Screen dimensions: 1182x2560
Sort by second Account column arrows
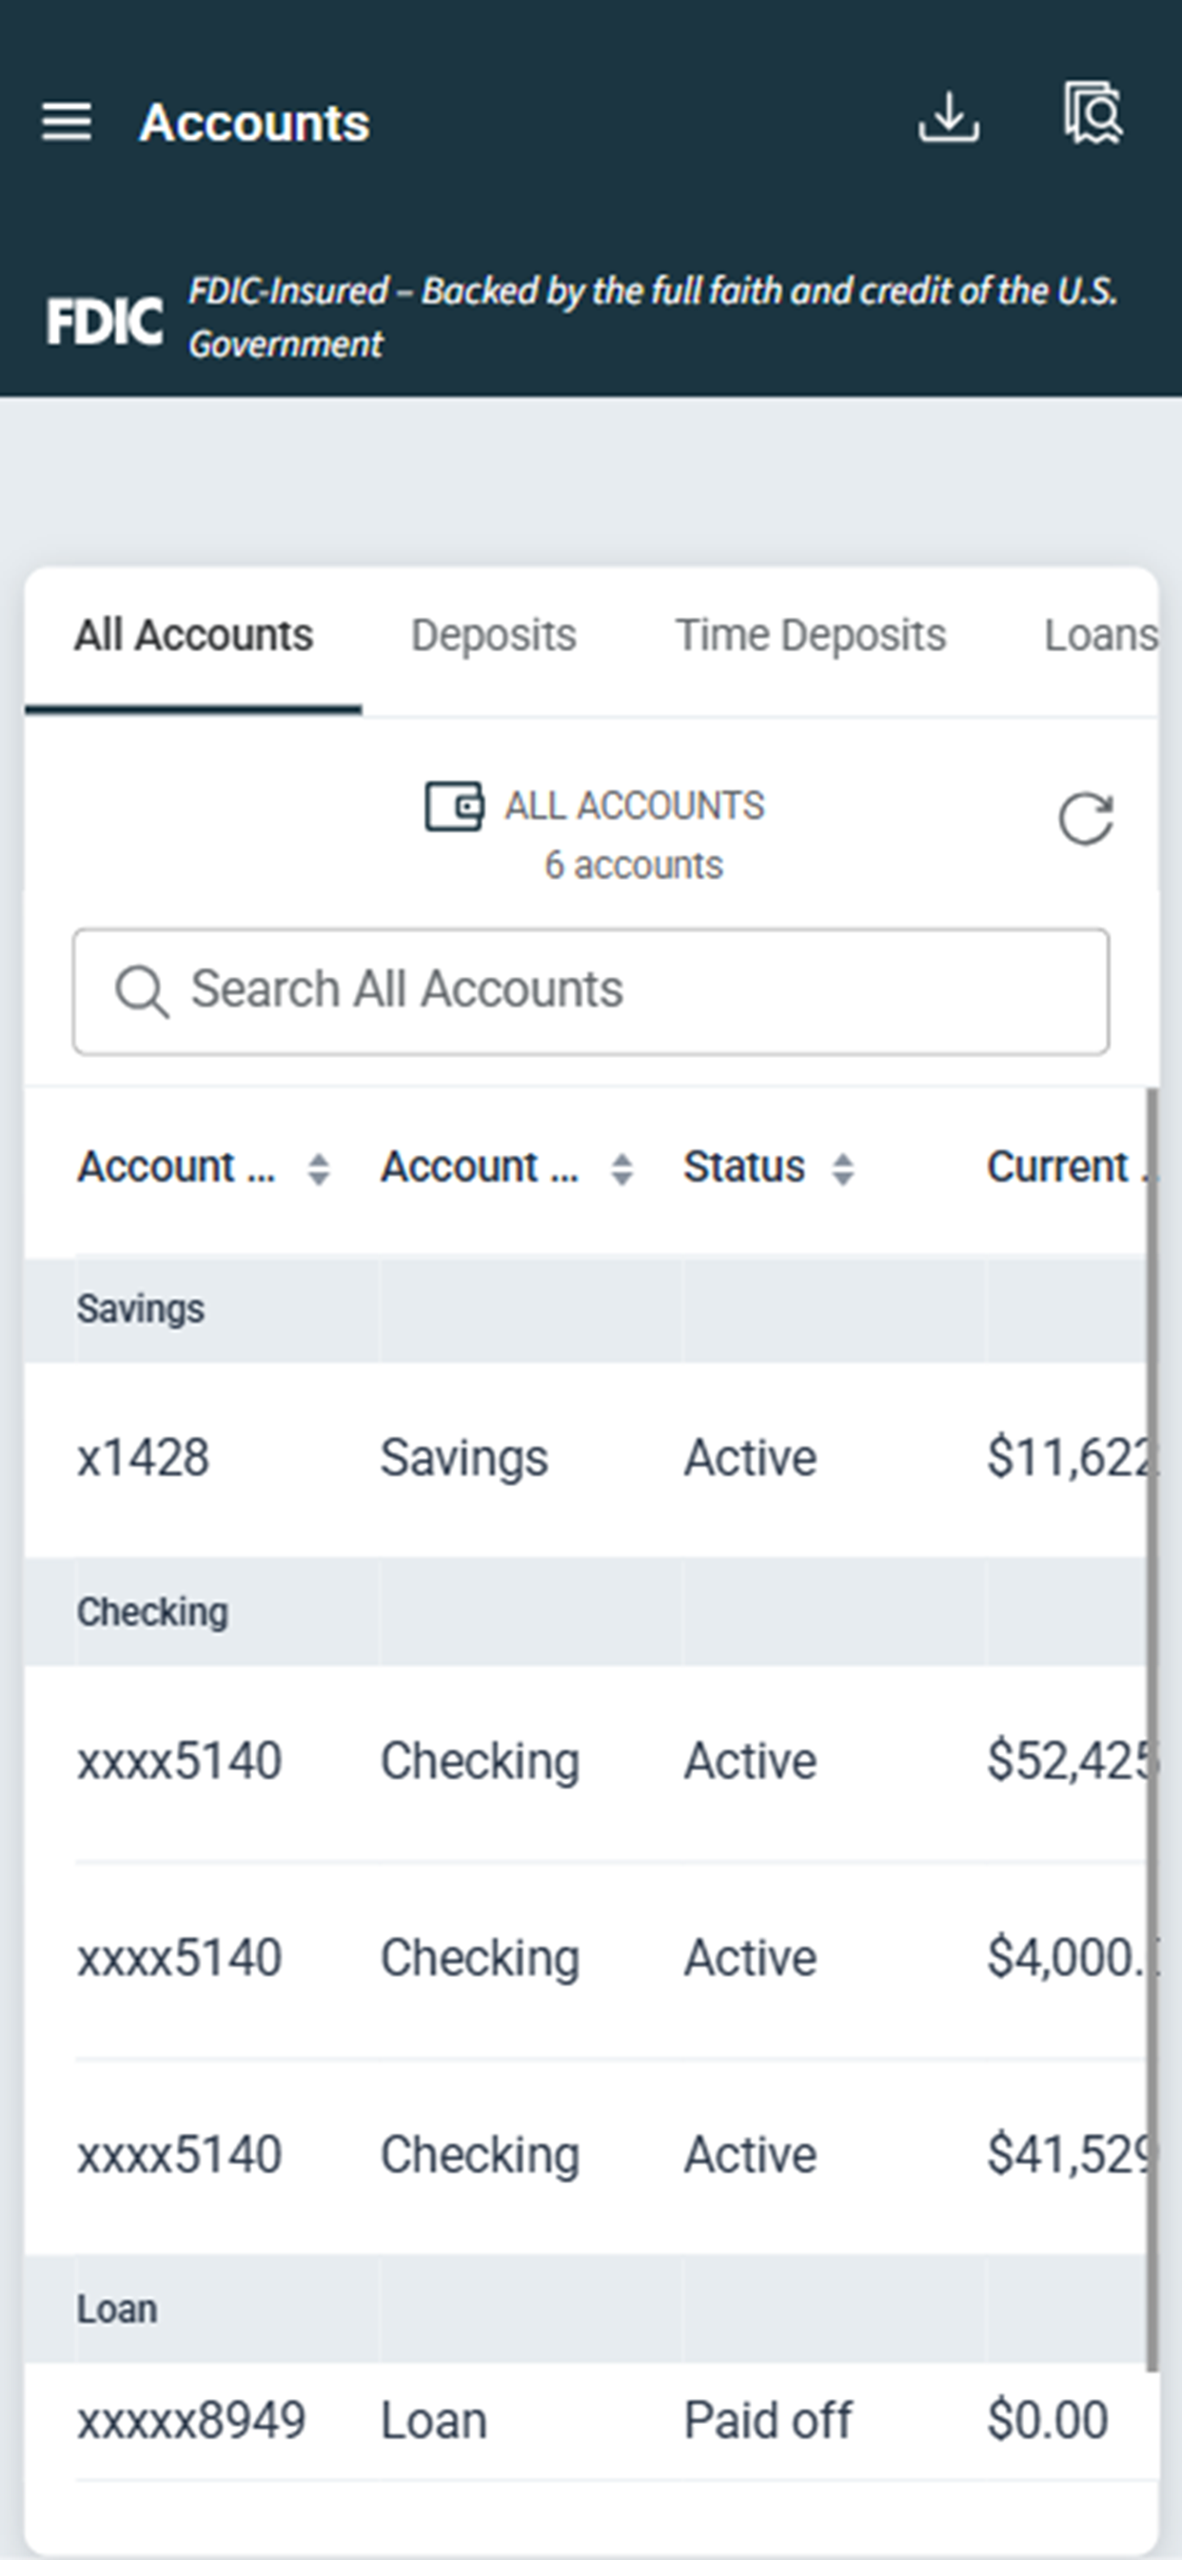tap(621, 1169)
